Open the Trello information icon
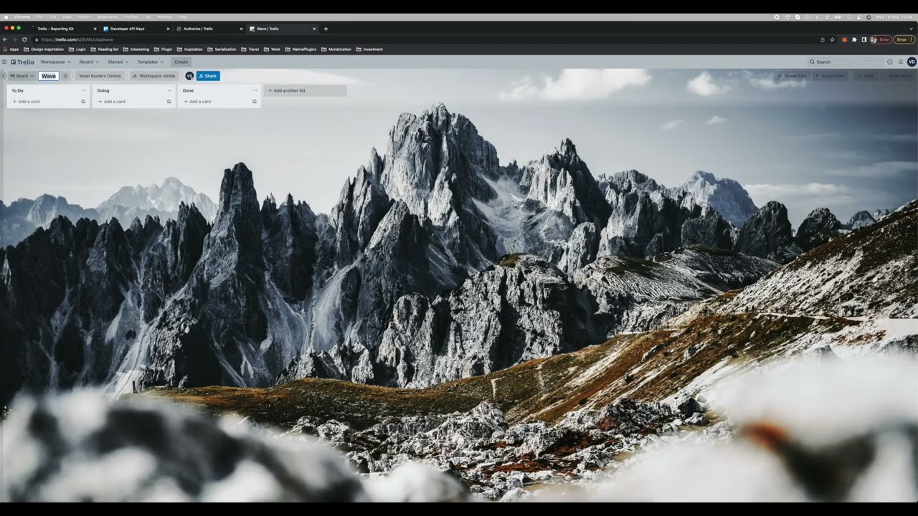Viewport: 918px width, 516px height. pyautogui.click(x=890, y=62)
